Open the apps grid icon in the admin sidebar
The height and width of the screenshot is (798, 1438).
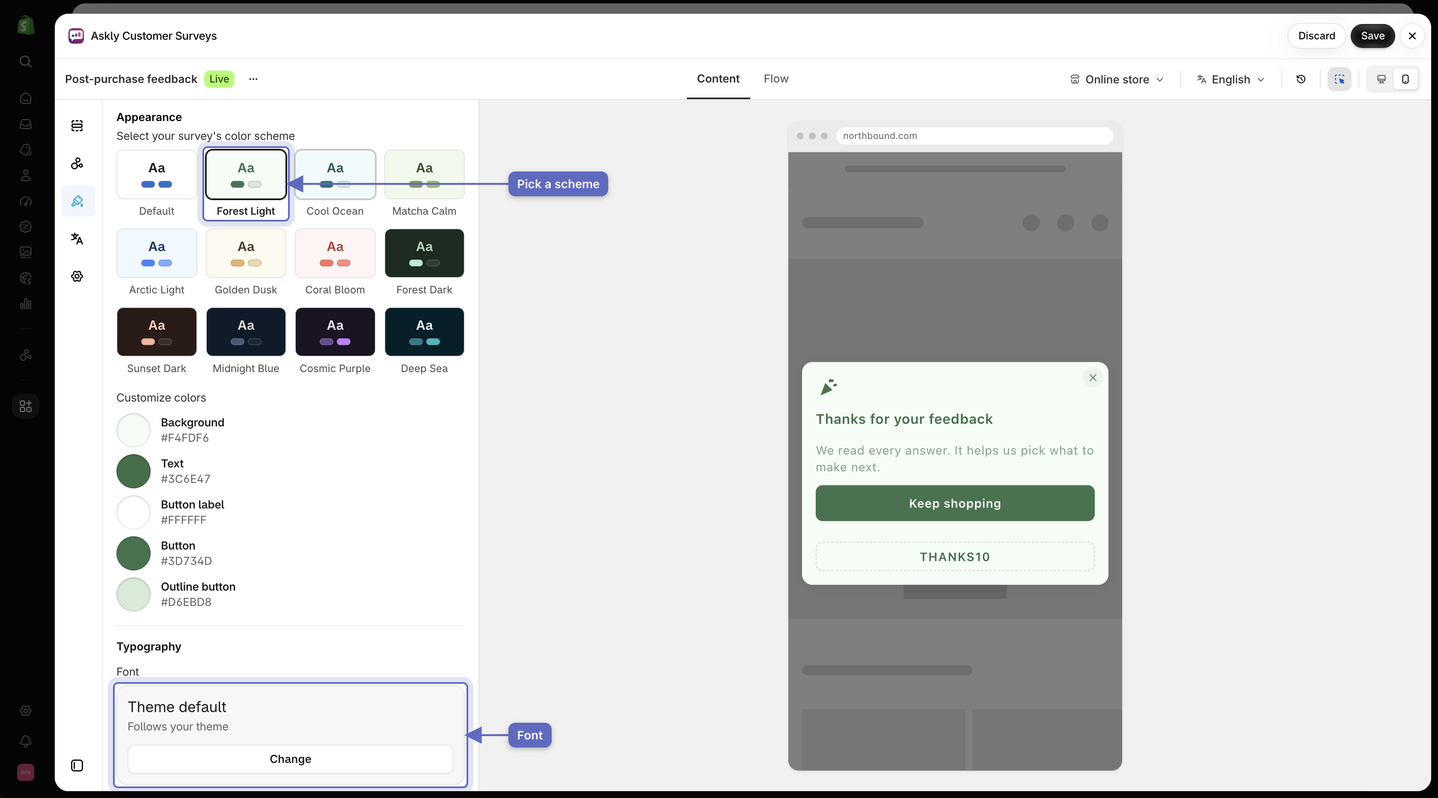(26, 406)
